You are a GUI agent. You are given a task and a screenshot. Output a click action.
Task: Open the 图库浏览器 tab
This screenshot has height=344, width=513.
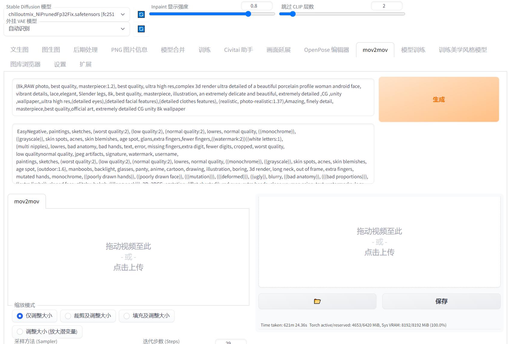point(25,64)
